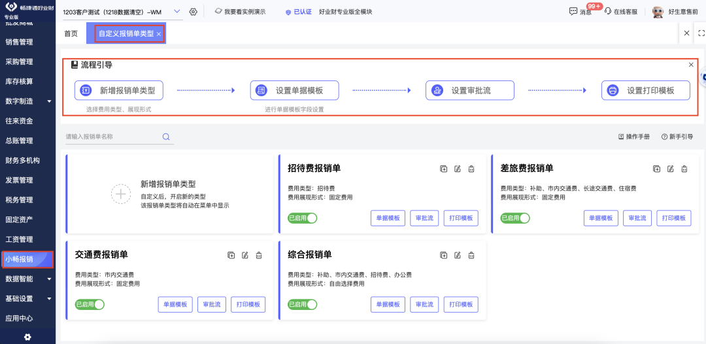Click 打印模板 button on 交通费报销单
This screenshot has height=344, width=706.
coord(248,304)
